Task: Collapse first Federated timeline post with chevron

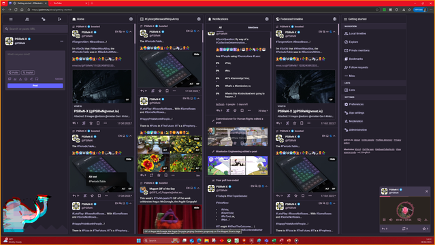Action: point(334,31)
